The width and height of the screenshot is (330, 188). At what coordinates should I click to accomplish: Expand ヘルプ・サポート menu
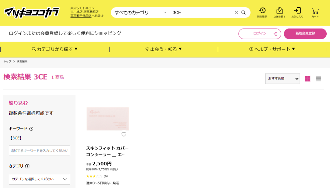pyautogui.click(x=272, y=49)
